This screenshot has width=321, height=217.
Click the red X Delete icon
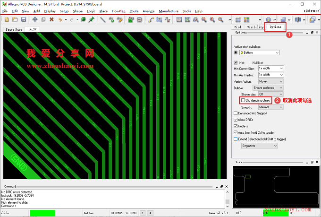pos(51,19)
